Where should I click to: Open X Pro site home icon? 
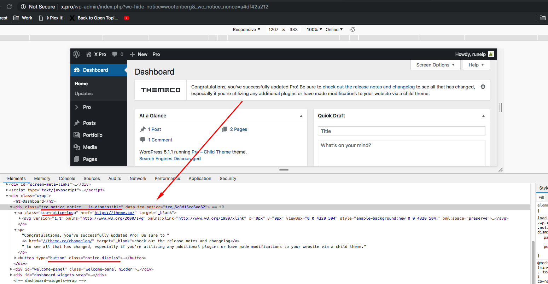click(89, 54)
